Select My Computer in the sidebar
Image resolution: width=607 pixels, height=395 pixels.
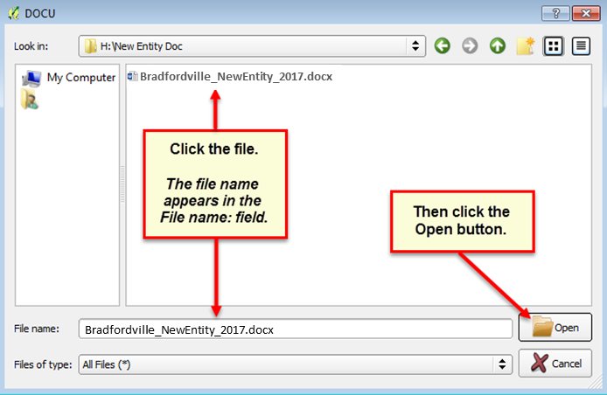[x=68, y=78]
